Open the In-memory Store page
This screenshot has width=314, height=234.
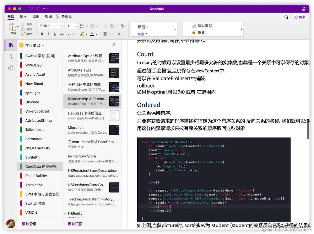[92, 159]
